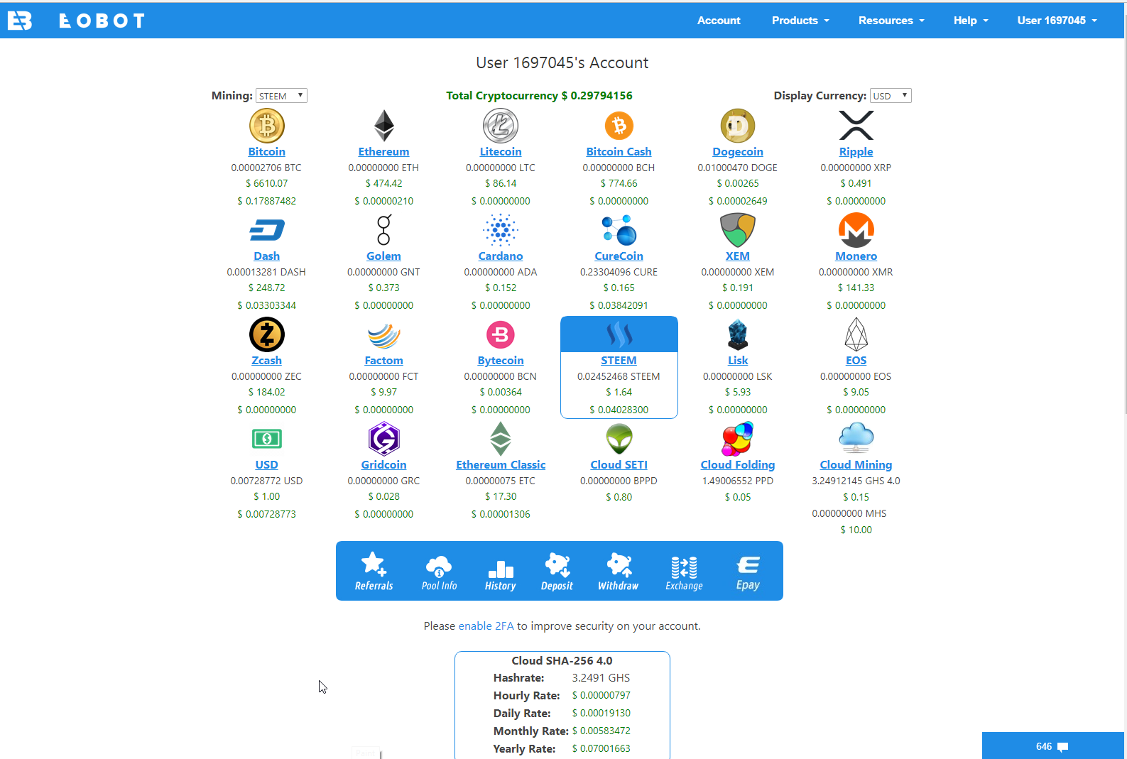Click the Cardano dotted icon
1127x759 pixels.
tap(501, 230)
